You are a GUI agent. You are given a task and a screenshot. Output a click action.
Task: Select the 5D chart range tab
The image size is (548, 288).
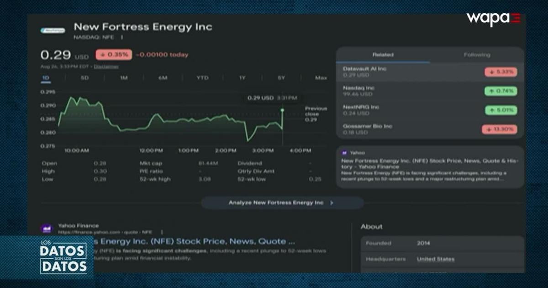click(x=84, y=78)
